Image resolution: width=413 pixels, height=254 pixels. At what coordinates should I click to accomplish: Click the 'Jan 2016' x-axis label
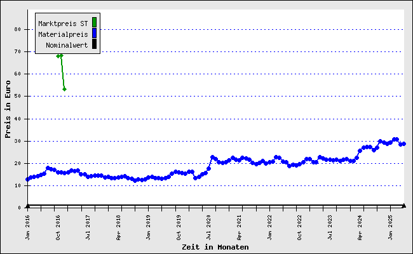click(x=28, y=227)
